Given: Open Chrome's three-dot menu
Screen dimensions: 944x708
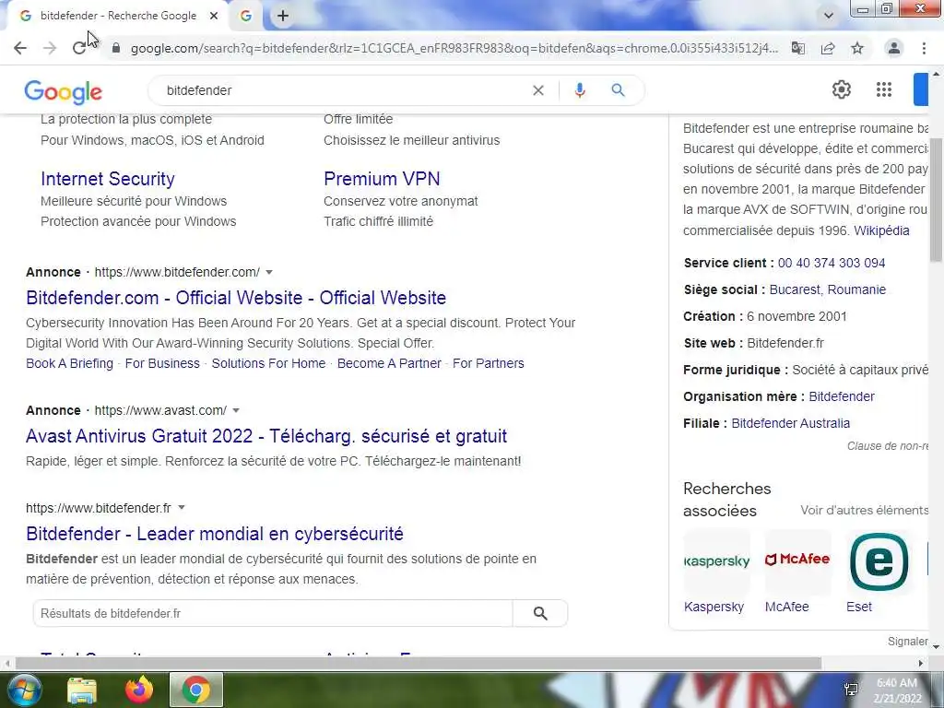Looking at the screenshot, I should tap(924, 48).
